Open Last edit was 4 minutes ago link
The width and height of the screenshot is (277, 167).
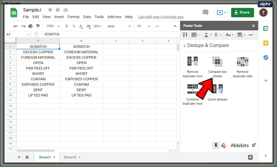161,17
